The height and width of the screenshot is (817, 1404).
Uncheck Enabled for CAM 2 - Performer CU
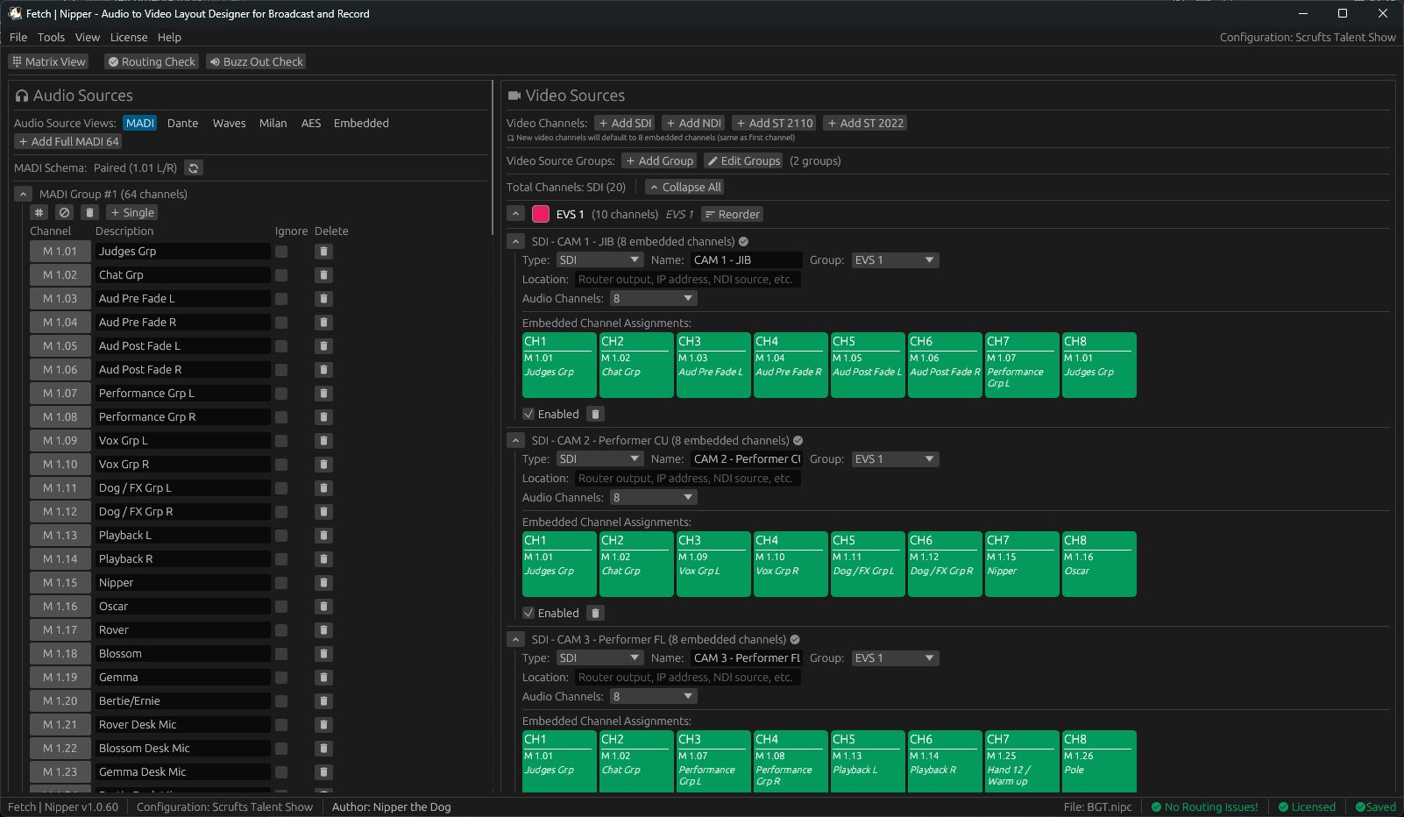[x=528, y=612]
